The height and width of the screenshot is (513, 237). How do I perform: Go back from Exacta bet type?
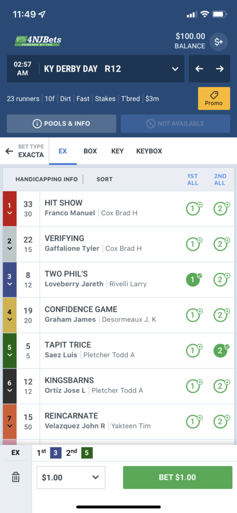(9, 151)
